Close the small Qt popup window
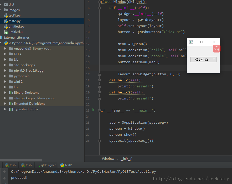 pyautogui.click(x=214, y=42)
